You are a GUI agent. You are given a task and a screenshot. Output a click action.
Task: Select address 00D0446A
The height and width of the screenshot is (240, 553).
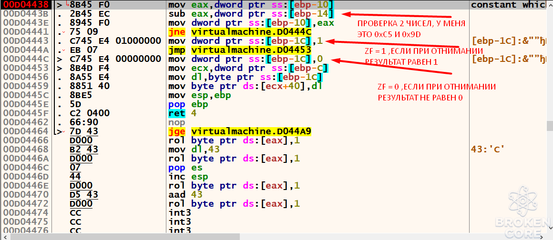click(25, 158)
